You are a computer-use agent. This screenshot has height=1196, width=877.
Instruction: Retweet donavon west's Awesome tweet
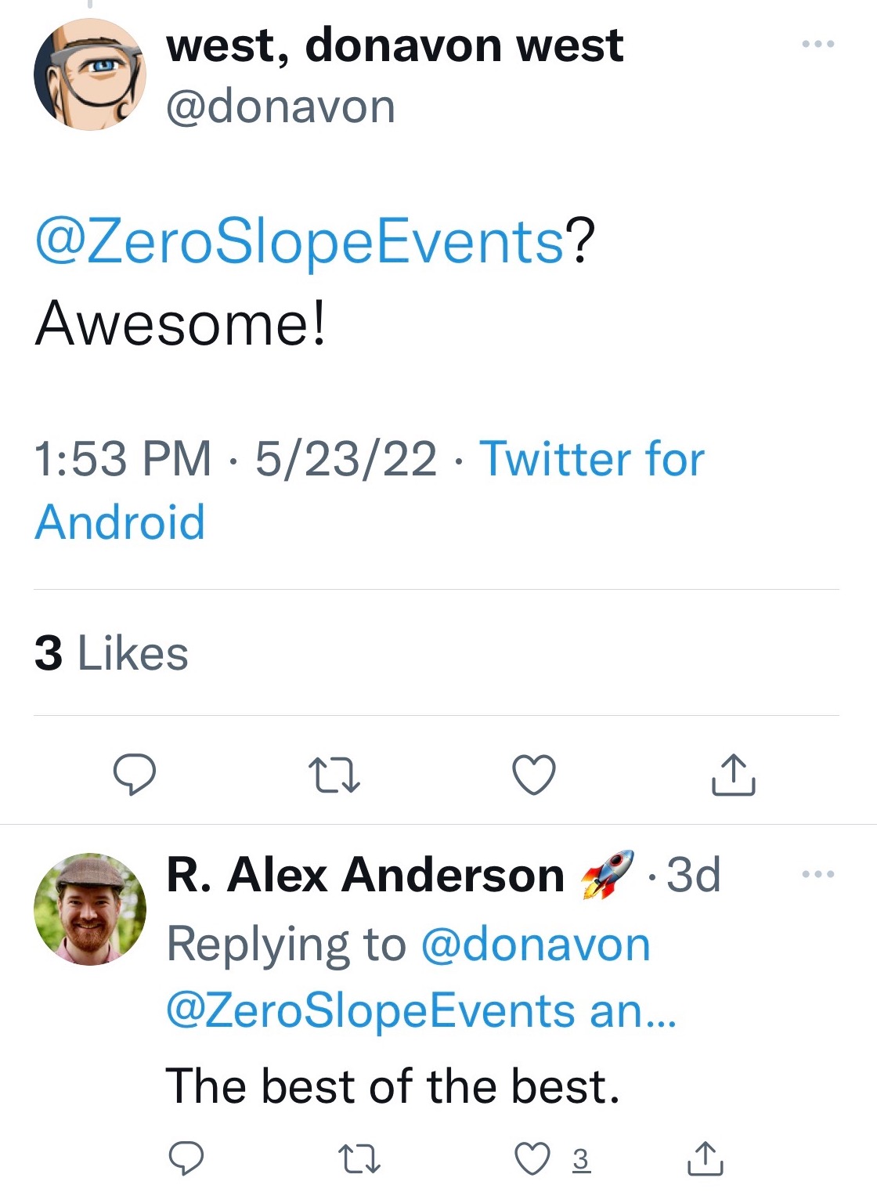coord(334,775)
